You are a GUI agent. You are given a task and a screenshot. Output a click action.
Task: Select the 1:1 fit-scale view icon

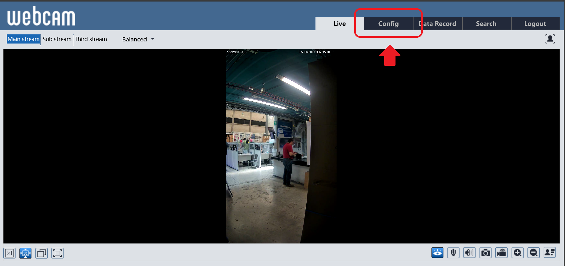point(25,253)
